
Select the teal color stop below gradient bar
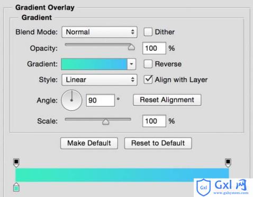coord(16,187)
